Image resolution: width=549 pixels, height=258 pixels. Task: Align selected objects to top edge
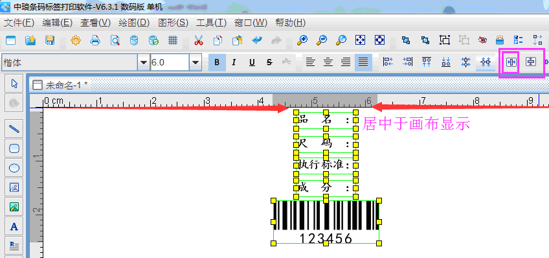coord(427,62)
